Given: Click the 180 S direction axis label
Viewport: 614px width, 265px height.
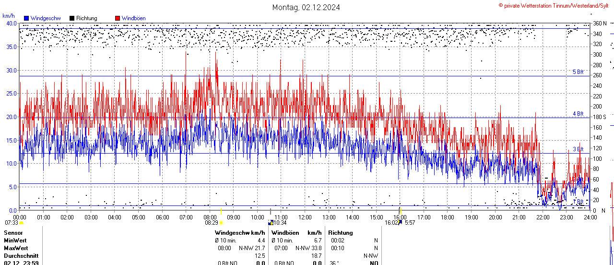Looking at the screenshot, I should [x=600, y=117].
